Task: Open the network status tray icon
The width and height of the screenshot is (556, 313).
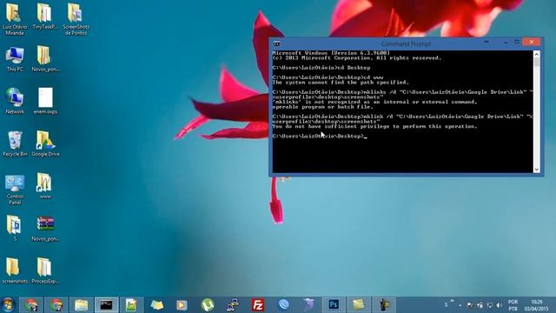Action: (490, 305)
